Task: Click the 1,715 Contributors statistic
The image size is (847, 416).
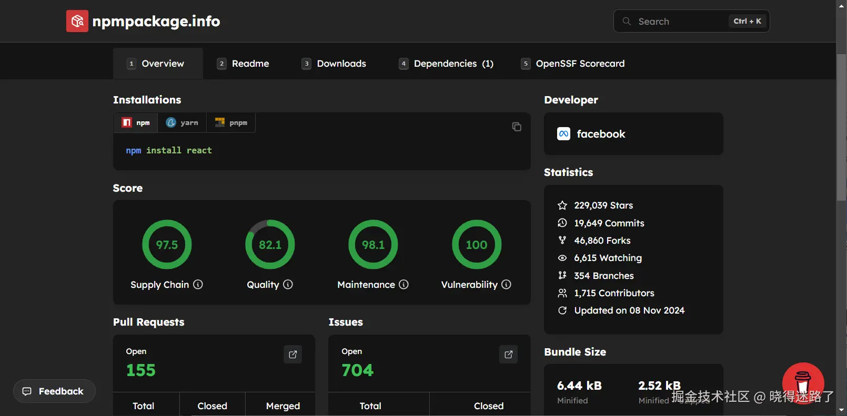Action: [614, 293]
